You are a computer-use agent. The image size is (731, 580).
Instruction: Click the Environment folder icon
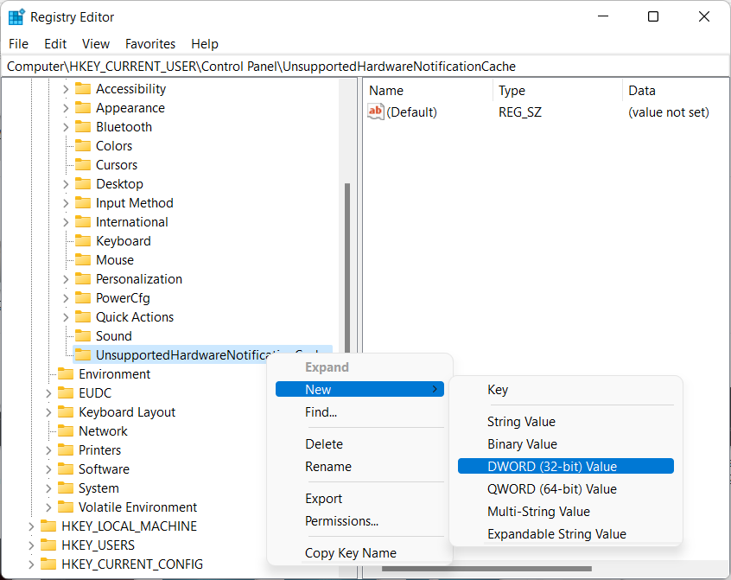pos(66,374)
